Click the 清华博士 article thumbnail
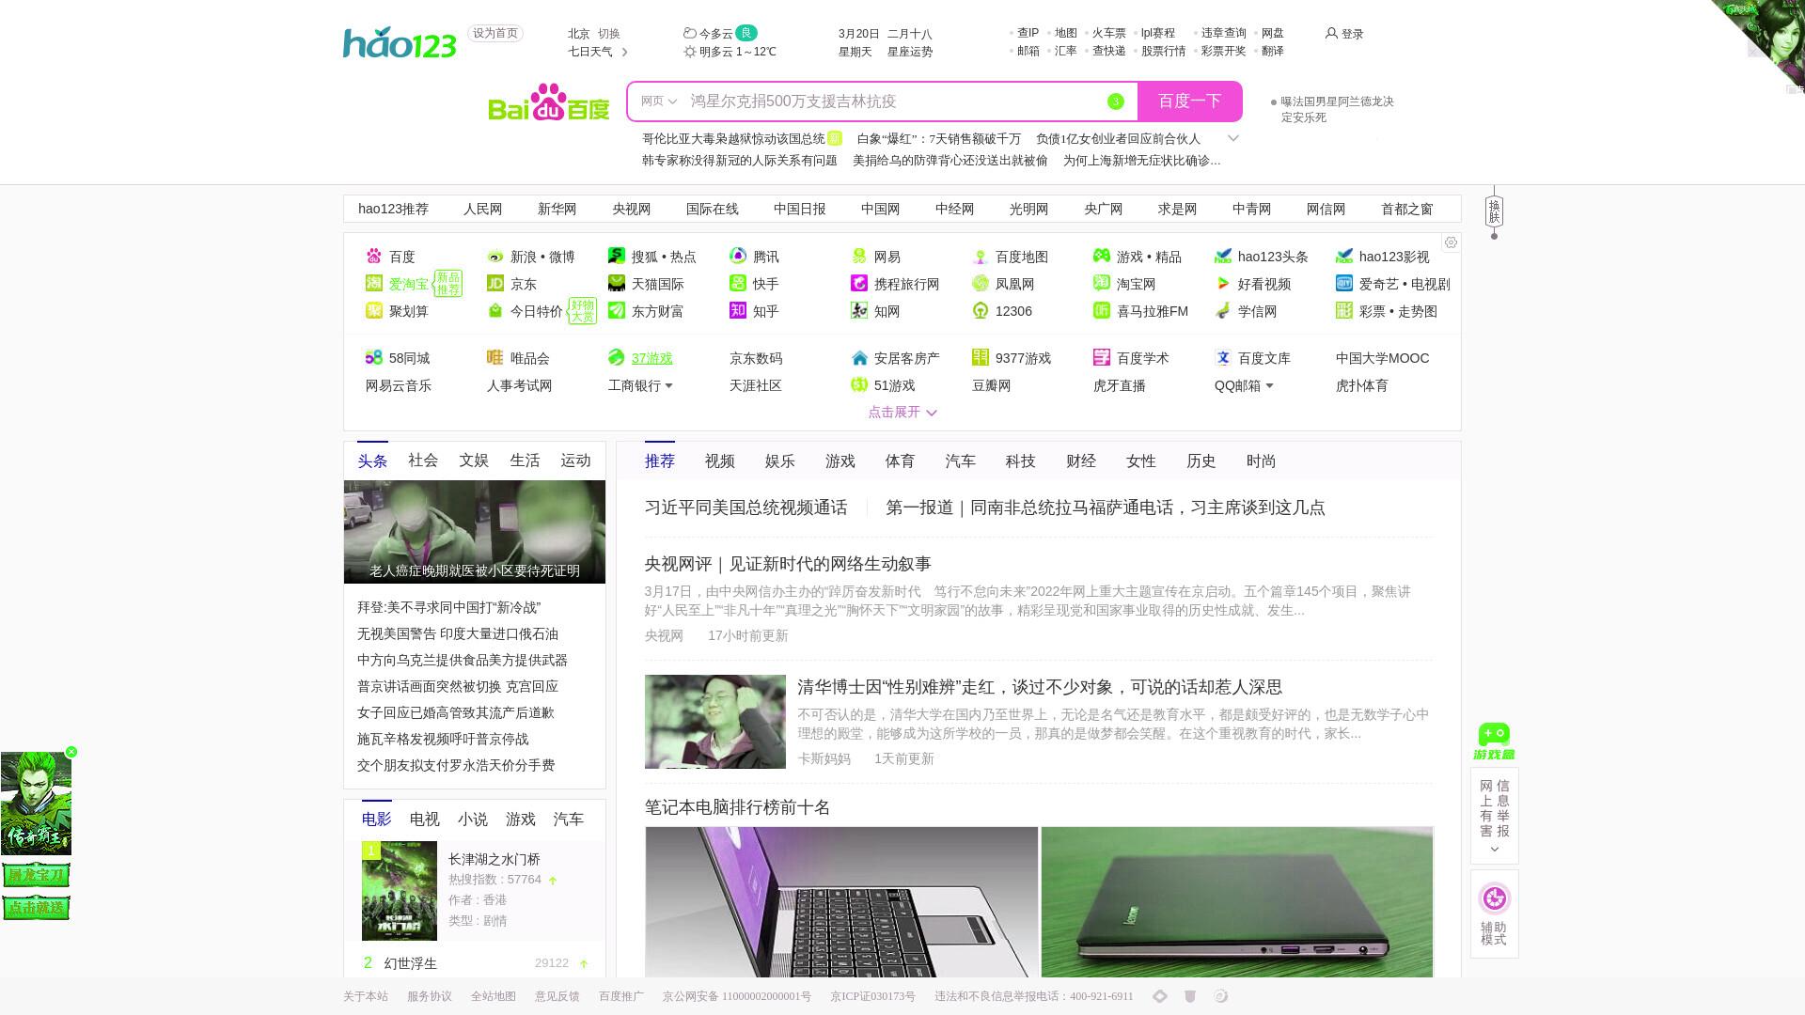The width and height of the screenshot is (1805, 1015). (715, 722)
